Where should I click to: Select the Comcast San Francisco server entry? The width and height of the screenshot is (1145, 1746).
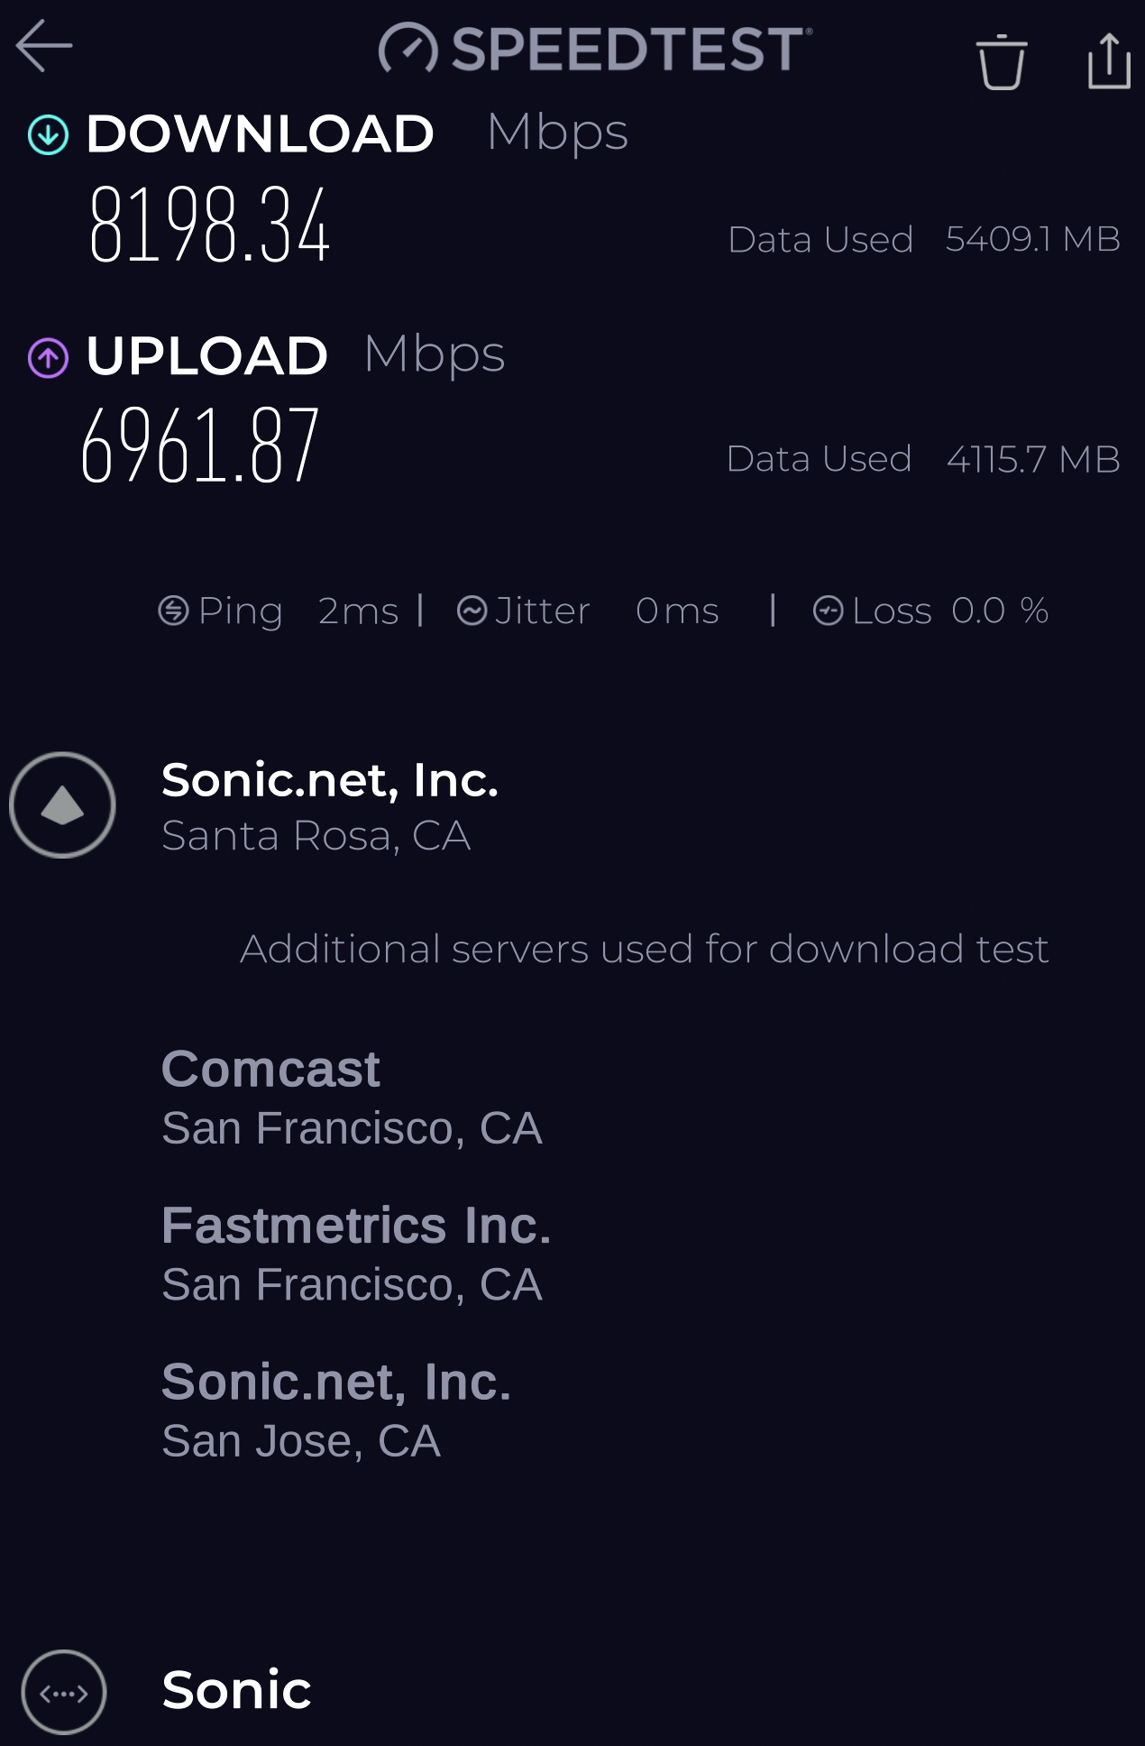pos(353,1097)
